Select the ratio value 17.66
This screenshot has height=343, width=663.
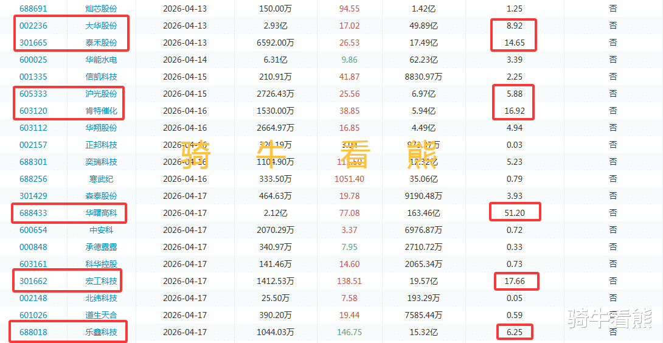515,281
